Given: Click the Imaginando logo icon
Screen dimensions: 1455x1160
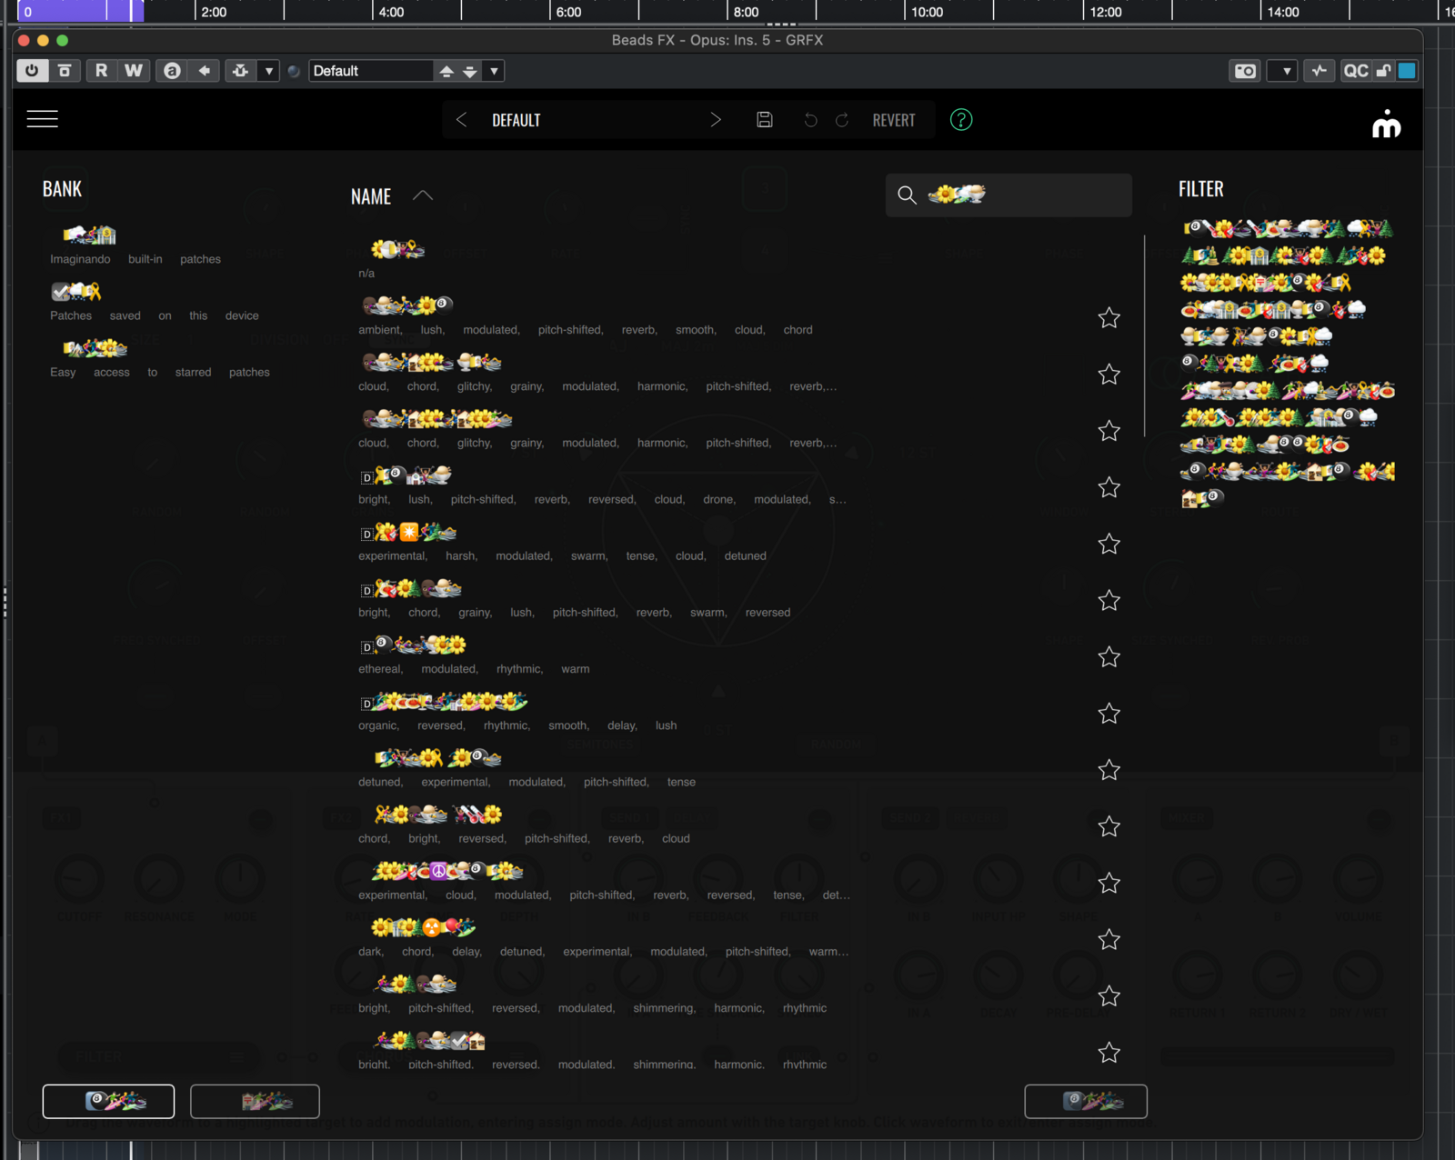Looking at the screenshot, I should pos(1386,124).
